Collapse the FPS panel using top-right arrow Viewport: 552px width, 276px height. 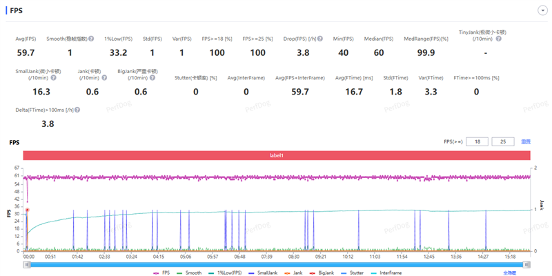(x=542, y=11)
